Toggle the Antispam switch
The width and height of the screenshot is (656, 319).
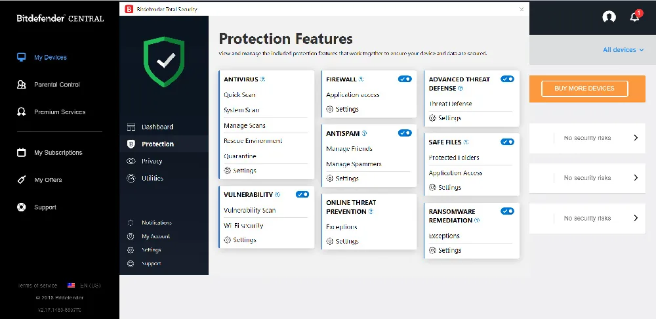click(x=405, y=133)
